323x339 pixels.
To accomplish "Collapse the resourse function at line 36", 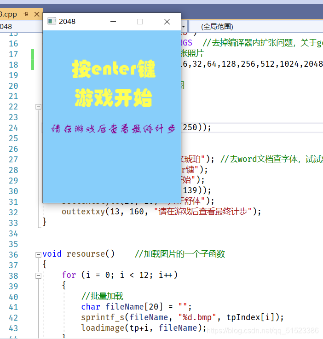I will (38, 254).
